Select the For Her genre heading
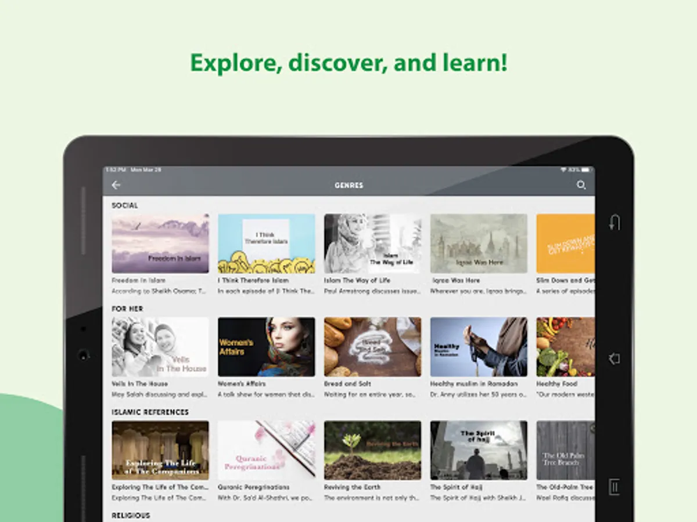697x522 pixels. pos(127,309)
